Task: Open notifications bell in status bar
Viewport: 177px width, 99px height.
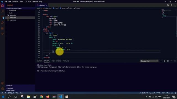Action: coord(175,93)
